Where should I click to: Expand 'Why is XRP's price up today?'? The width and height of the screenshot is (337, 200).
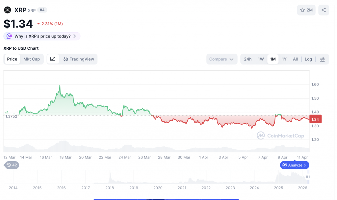(42, 36)
